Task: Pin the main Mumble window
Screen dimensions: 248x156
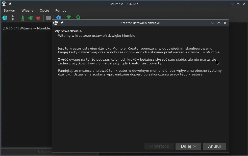Action: tap(10, 4)
